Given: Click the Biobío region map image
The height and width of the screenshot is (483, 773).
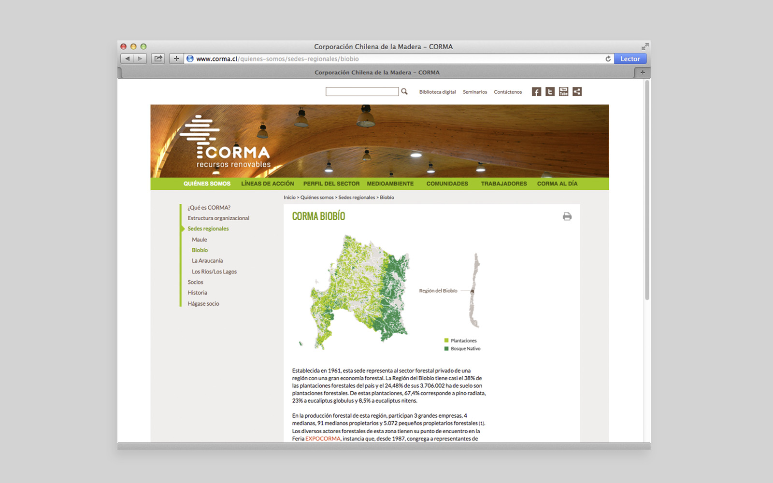Looking at the screenshot, I should [x=360, y=291].
